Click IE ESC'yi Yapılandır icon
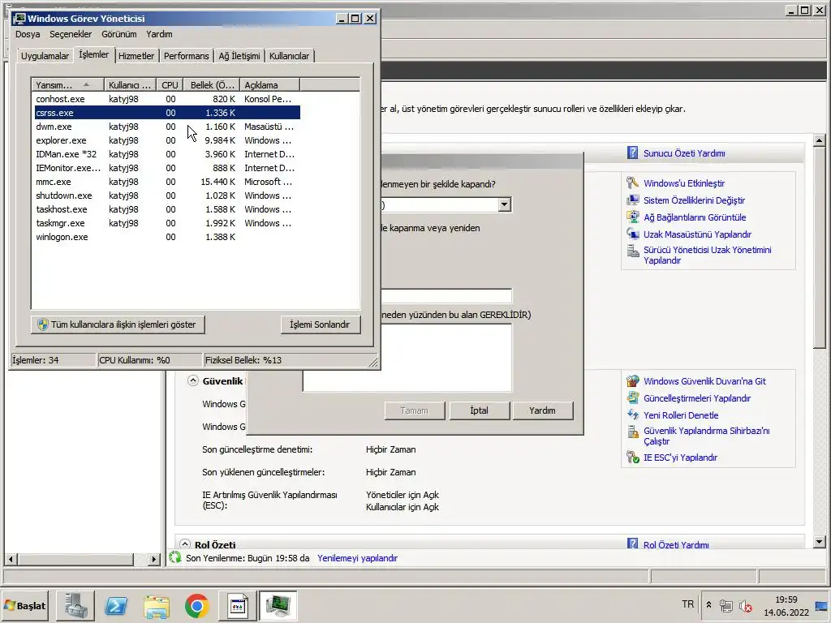831x623 pixels. (x=632, y=458)
